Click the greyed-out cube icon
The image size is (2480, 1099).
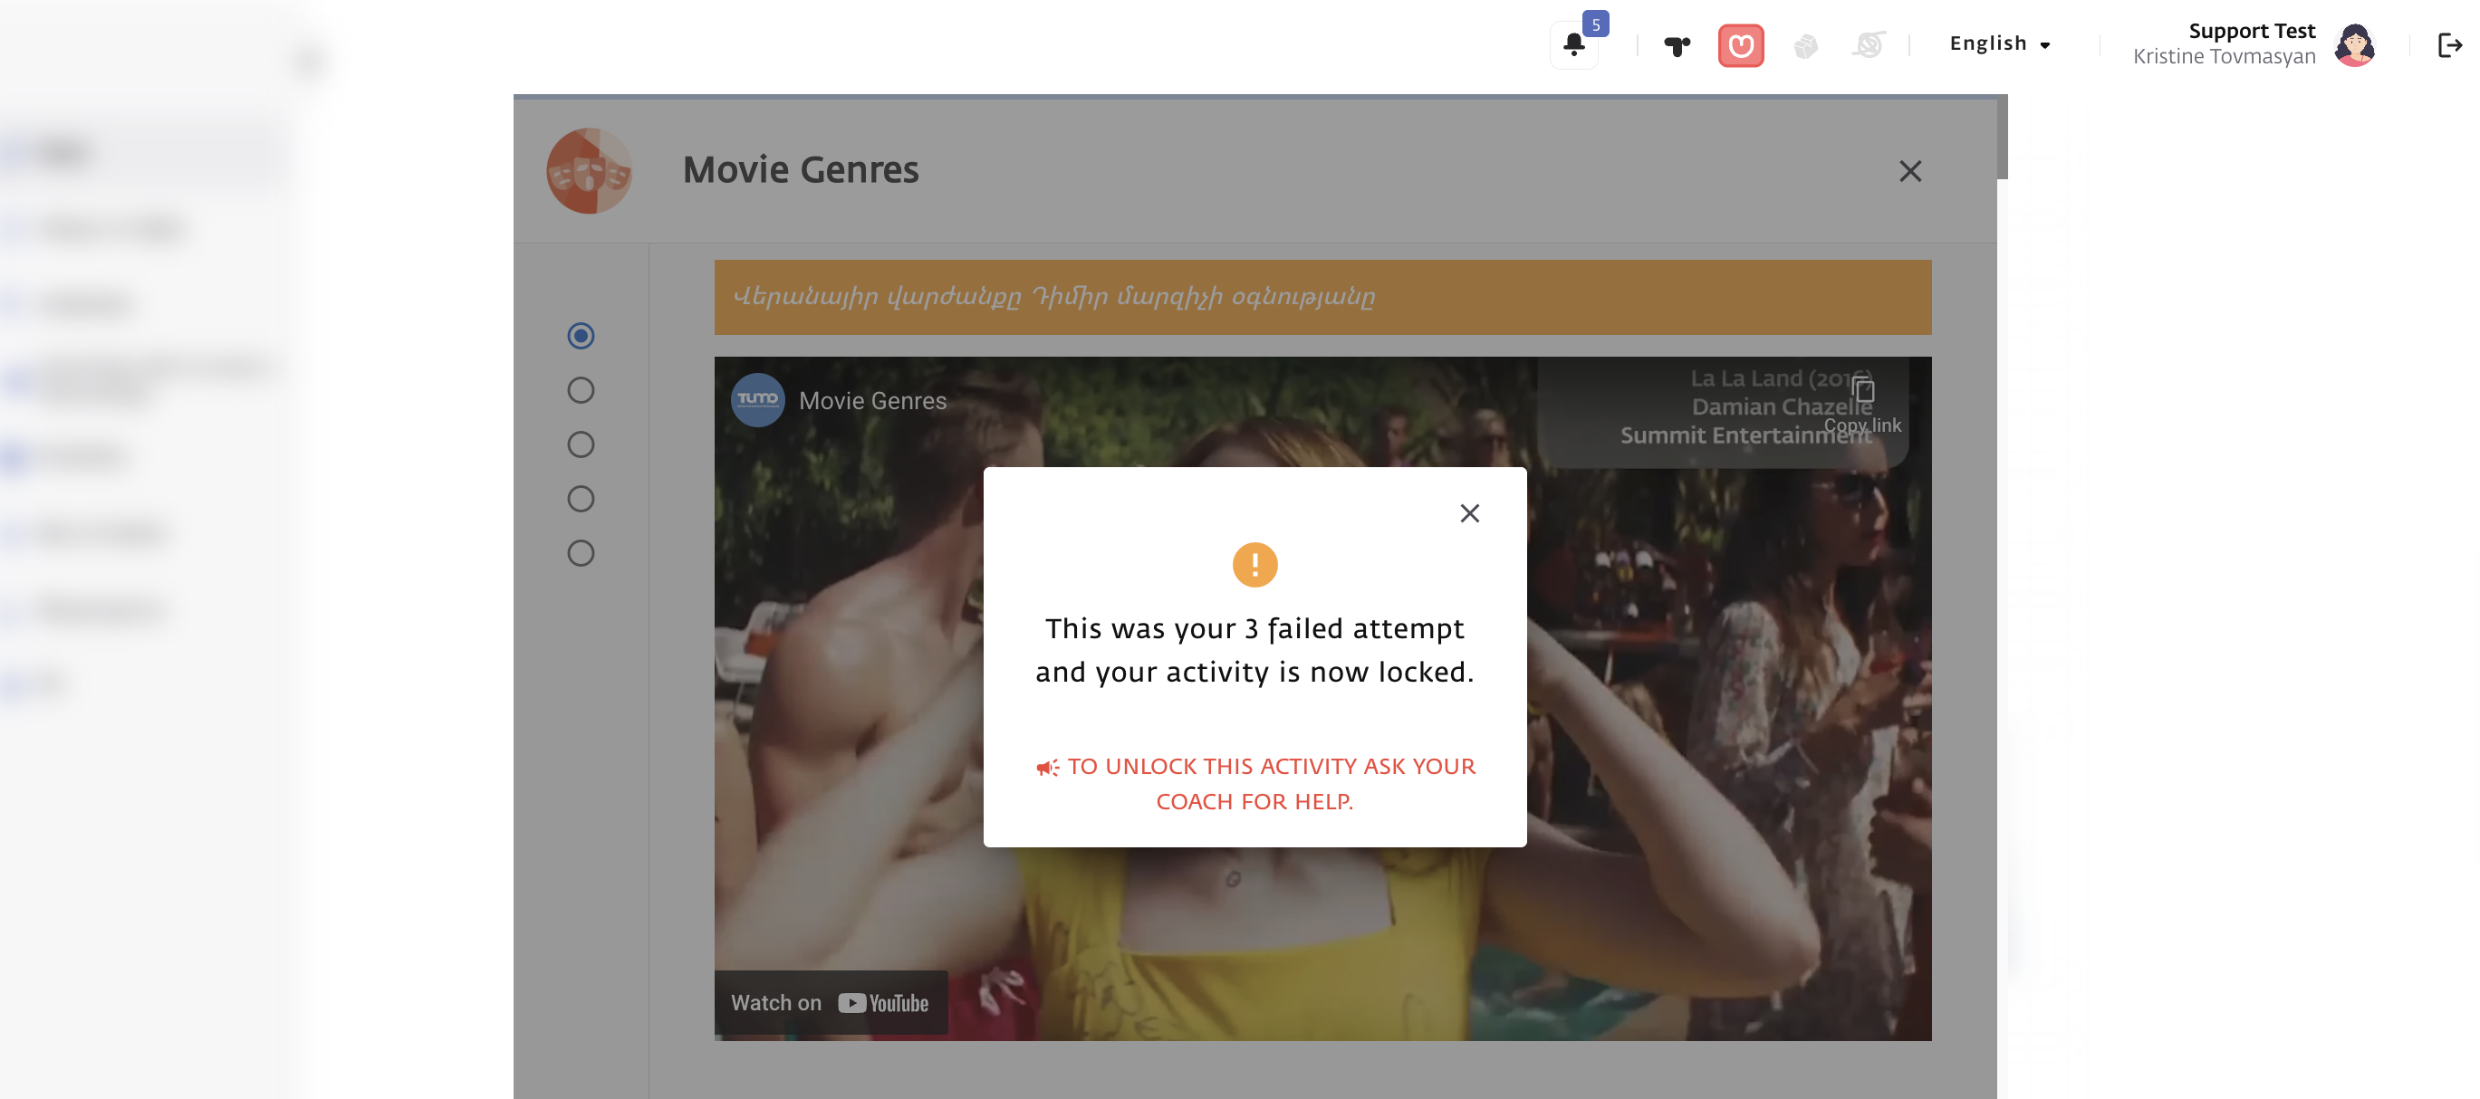tap(1805, 45)
